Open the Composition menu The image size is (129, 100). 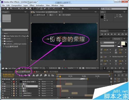17,5
